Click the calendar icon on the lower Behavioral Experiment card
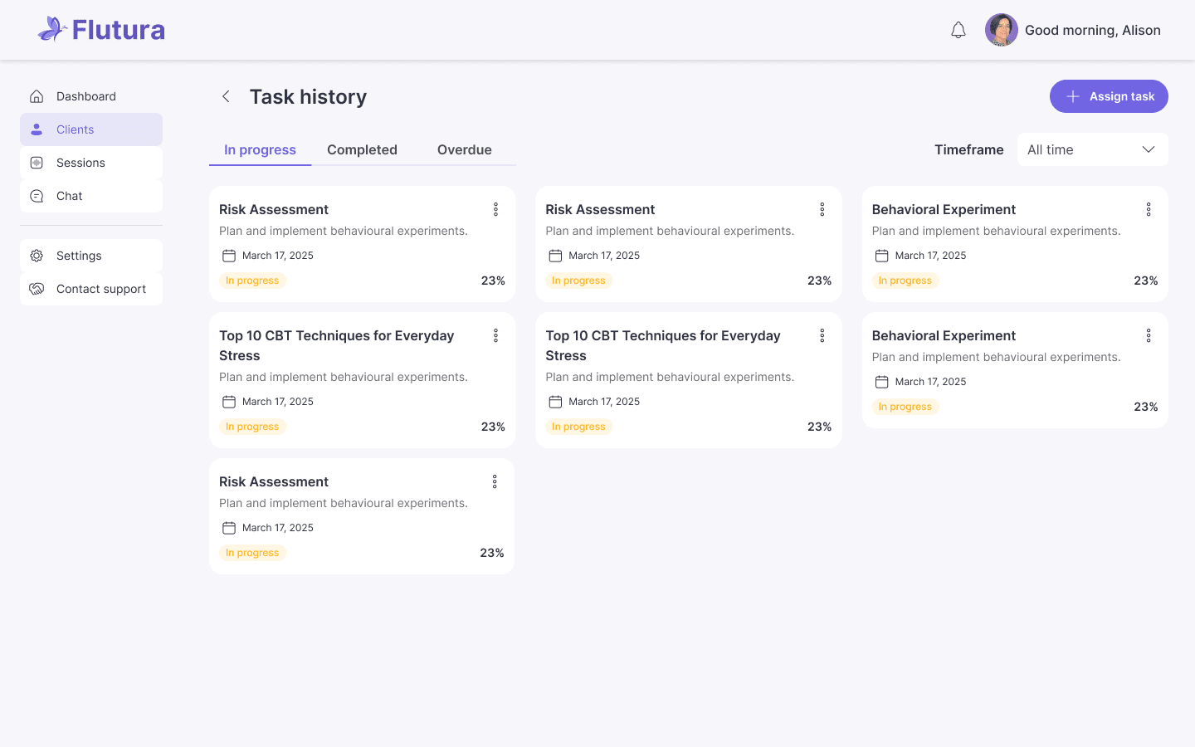The image size is (1195, 747). tap(881, 382)
